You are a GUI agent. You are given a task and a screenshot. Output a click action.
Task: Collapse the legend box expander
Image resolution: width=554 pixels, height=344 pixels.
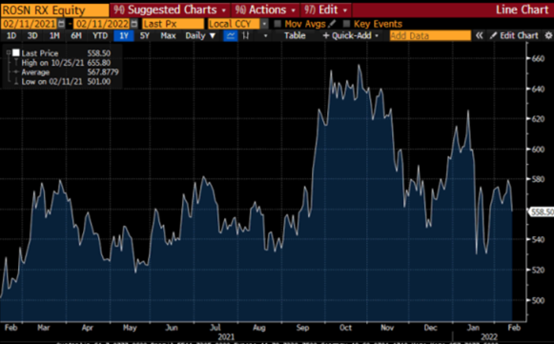pos(9,53)
